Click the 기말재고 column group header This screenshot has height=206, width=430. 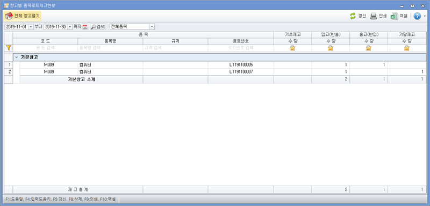pos(407,35)
